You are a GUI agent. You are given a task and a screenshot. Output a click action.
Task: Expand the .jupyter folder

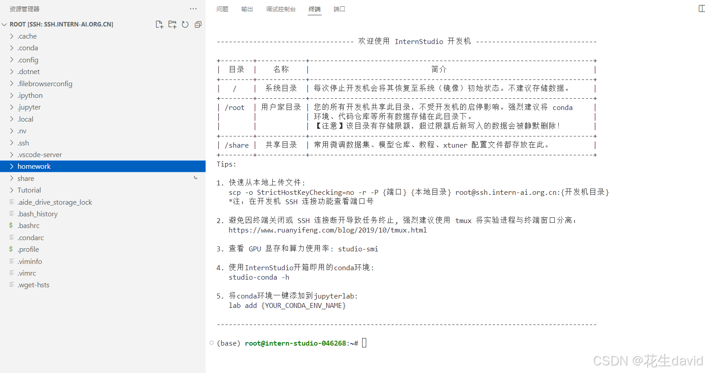(12, 107)
